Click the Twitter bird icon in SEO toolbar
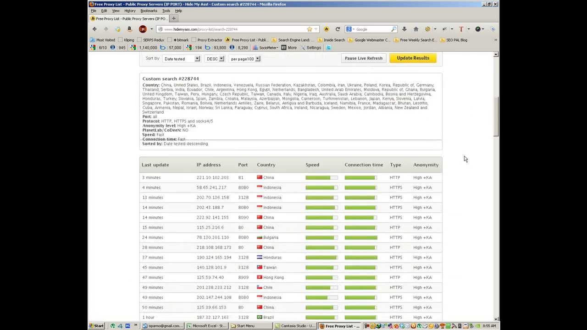This screenshot has height=330, width=587. (x=329, y=48)
